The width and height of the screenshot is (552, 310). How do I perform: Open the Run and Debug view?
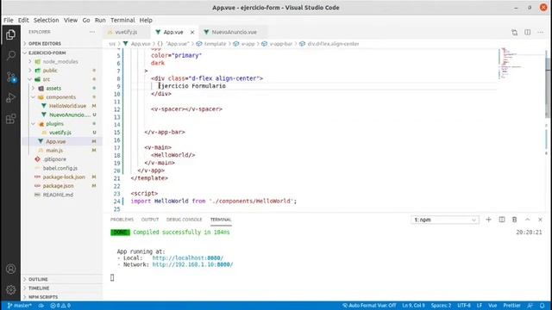coord(10,97)
